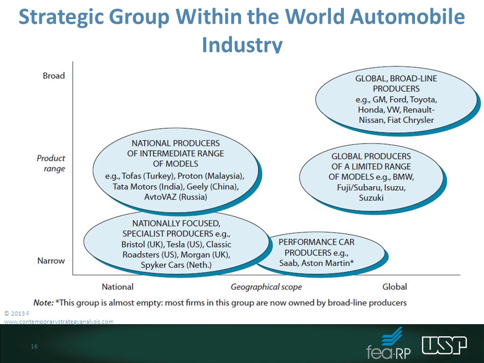Click the text 'Tata Motors (India), Geely (China),'
This screenshot has width=484, height=363.
coord(175,187)
